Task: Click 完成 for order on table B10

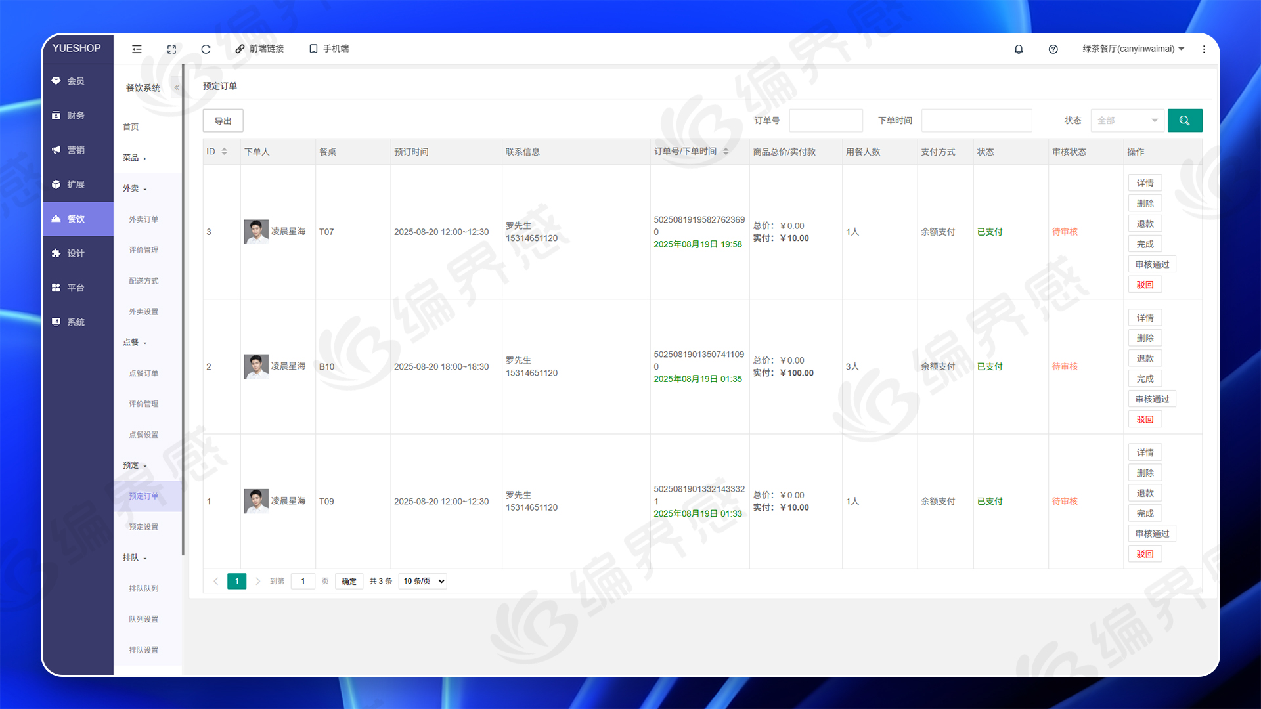Action: [1145, 379]
